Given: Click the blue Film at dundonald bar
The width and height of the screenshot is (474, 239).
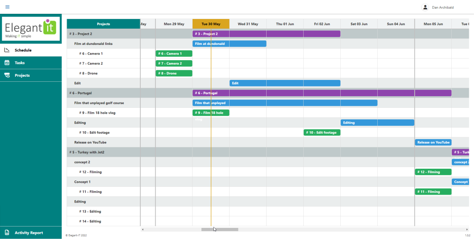Looking at the screenshot, I should tap(230, 44).
